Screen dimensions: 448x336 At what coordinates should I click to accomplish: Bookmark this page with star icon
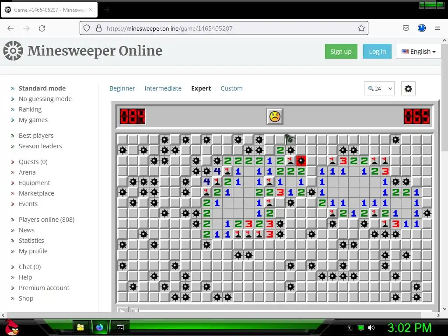(x=361, y=28)
